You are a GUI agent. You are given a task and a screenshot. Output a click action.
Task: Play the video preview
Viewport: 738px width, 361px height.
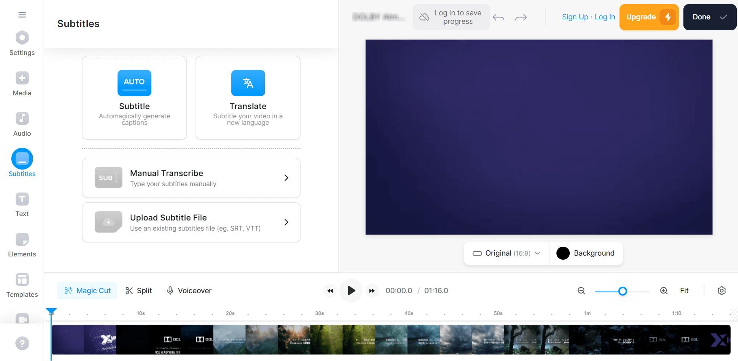pos(351,291)
